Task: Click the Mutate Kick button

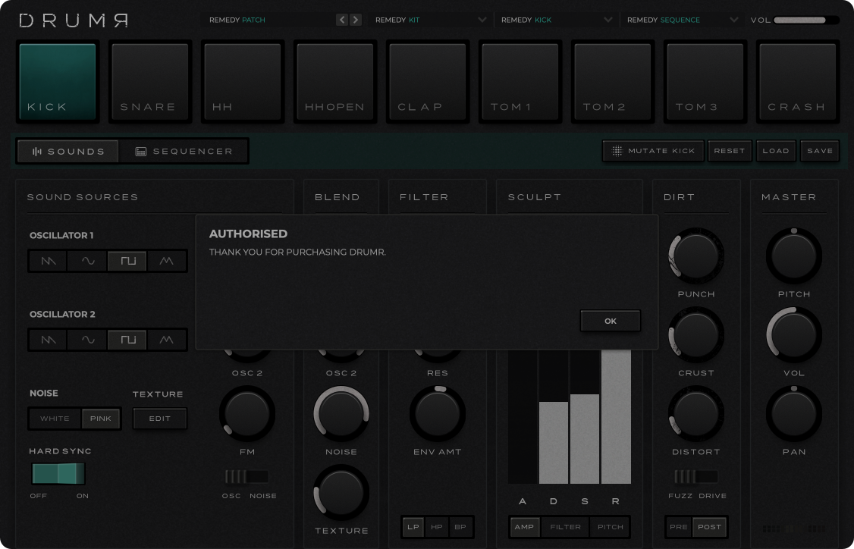Action: 653,151
